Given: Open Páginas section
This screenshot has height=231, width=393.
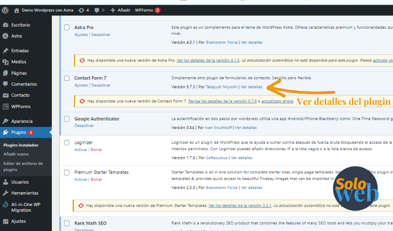Looking at the screenshot, I should tap(19, 73).
